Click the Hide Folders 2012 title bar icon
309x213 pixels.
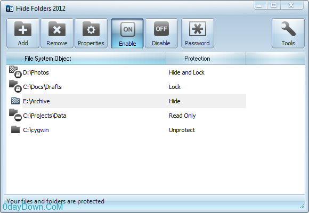[10, 9]
